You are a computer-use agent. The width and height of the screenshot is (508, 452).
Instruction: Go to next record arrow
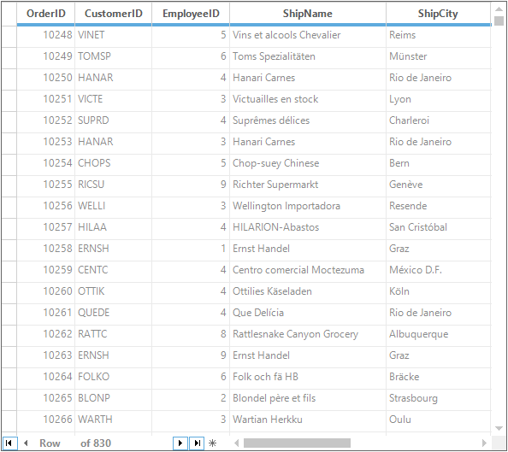180,443
